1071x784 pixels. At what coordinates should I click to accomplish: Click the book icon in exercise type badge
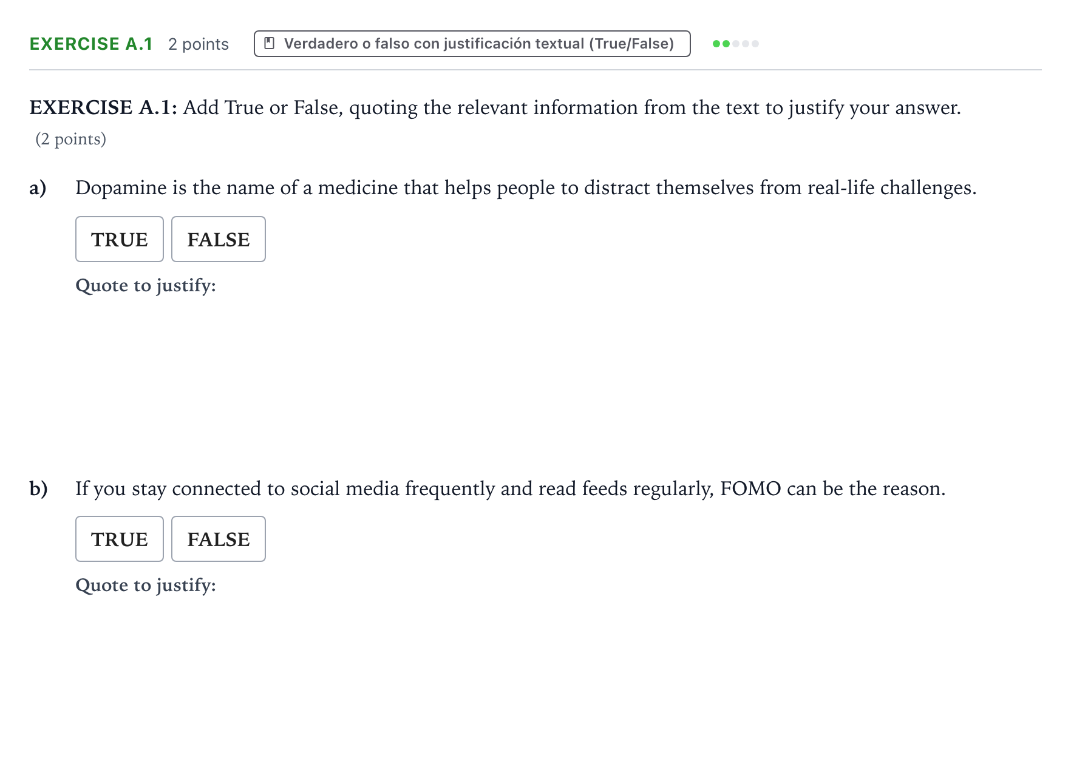pyautogui.click(x=270, y=43)
